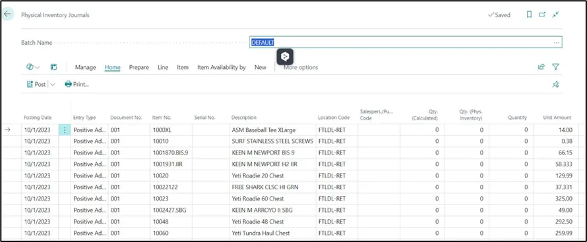The height and width of the screenshot is (242, 587).
Task: Click the Print... button
Action: 77,84
